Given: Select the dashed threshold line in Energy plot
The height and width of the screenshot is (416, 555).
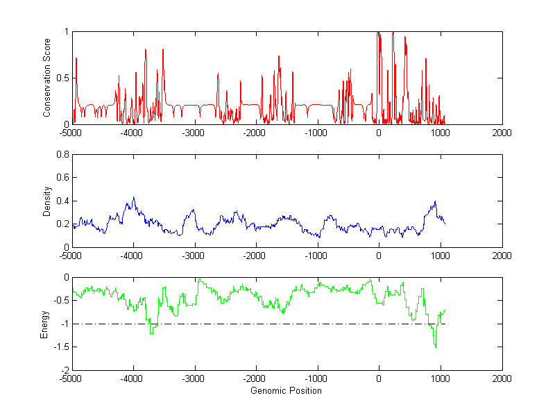Looking at the screenshot, I should click(x=277, y=324).
